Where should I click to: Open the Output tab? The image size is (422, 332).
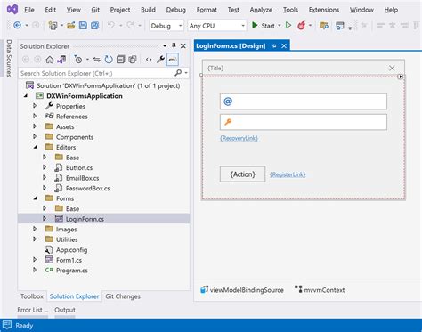(65, 310)
